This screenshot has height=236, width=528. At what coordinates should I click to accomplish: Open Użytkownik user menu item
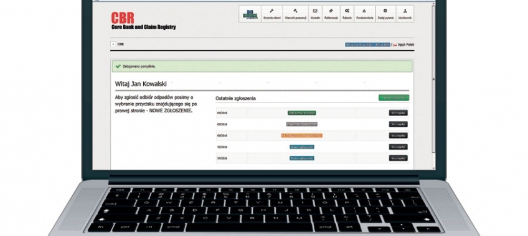pos(405,14)
